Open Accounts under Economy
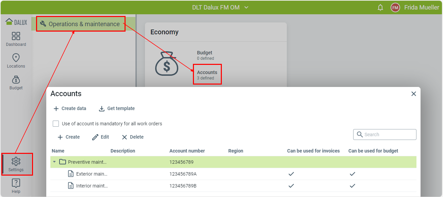Viewport: 443px width, 197px height. [207, 74]
